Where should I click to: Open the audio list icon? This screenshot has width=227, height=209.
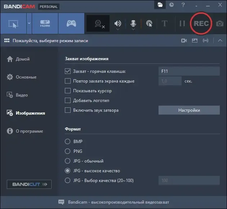pos(206,40)
